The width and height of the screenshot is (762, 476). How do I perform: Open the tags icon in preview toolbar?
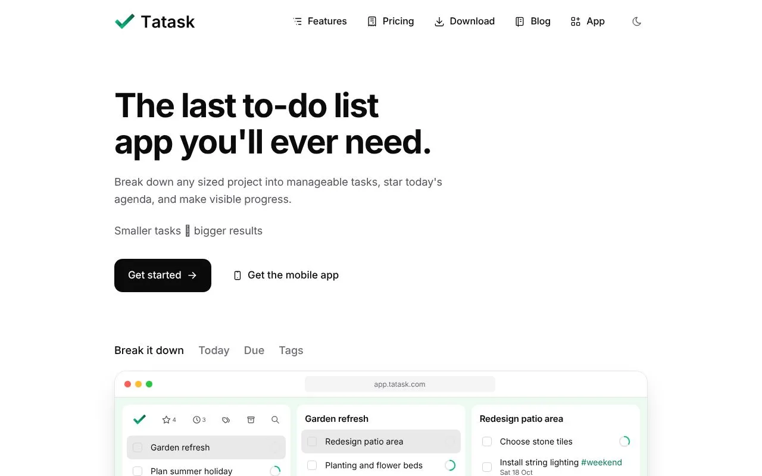(226, 419)
